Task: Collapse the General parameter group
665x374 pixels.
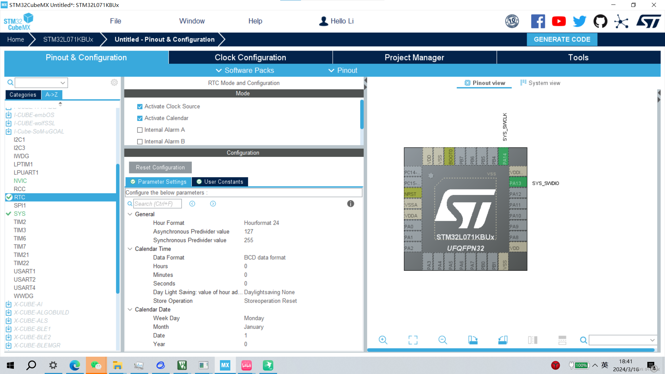Action: [130, 214]
